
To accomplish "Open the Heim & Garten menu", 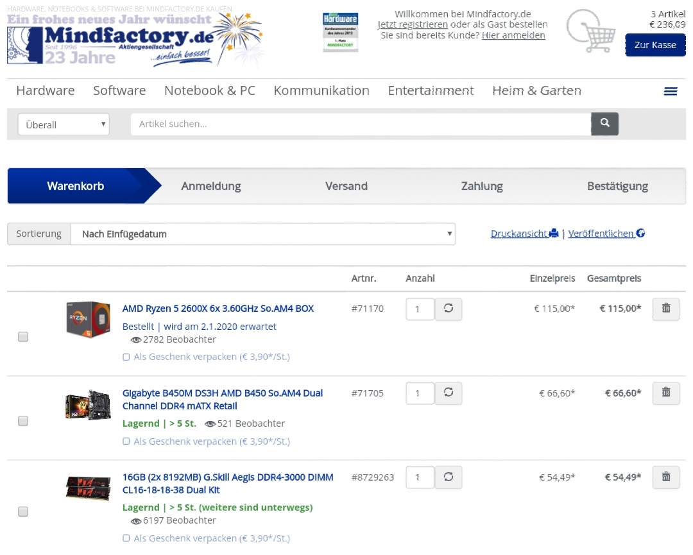I will pos(536,90).
